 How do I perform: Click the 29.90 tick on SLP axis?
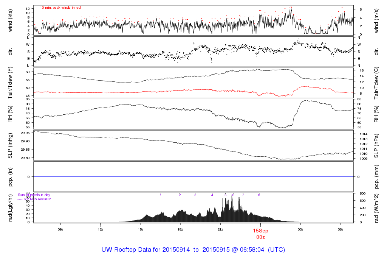click(x=25, y=141)
